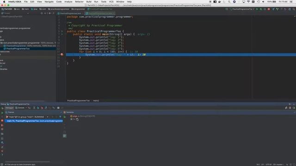Click run gutter arrow beside main method
Image resolution: width=296 pixels, height=166 pixels.
(x=62, y=34)
